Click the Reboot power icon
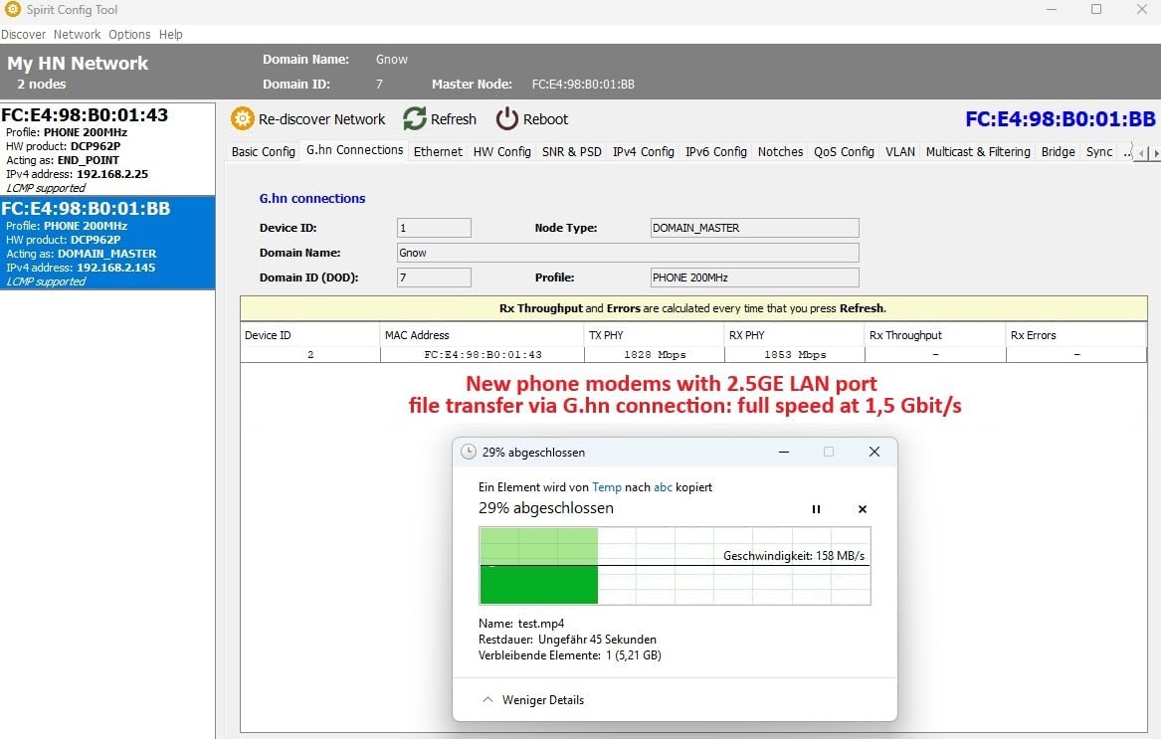Image resolution: width=1161 pixels, height=739 pixels. click(x=507, y=118)
